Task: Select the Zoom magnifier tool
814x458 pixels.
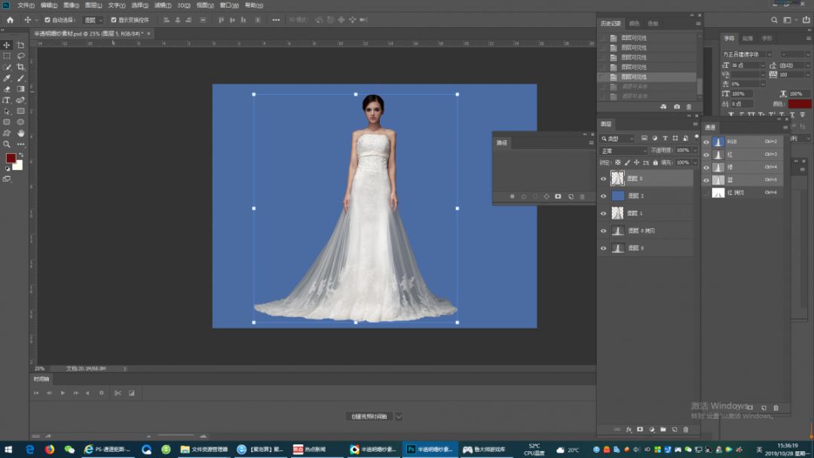Action: [x=7, y=144]
